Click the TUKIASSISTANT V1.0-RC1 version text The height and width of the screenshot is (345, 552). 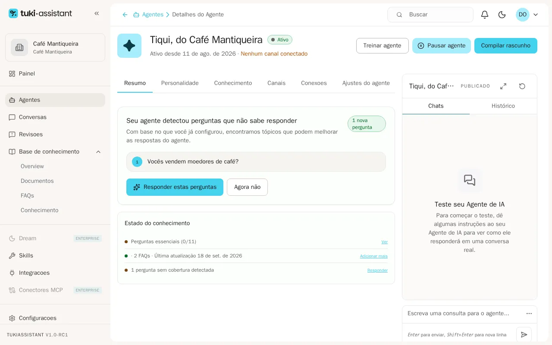point(38,335)
